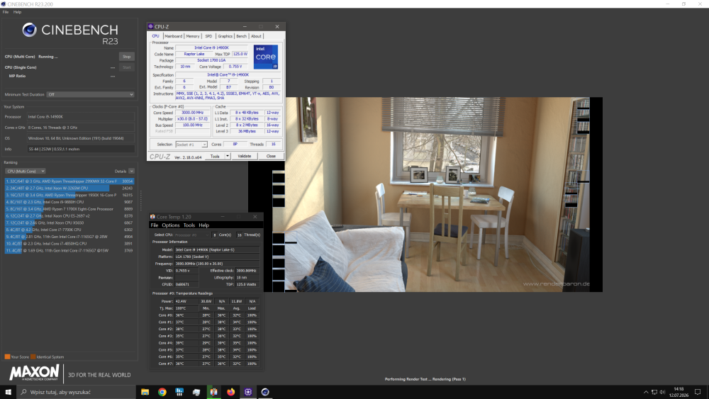
Task: Click the Intel Core logo in CPU-Z
Action: (265, 57)
